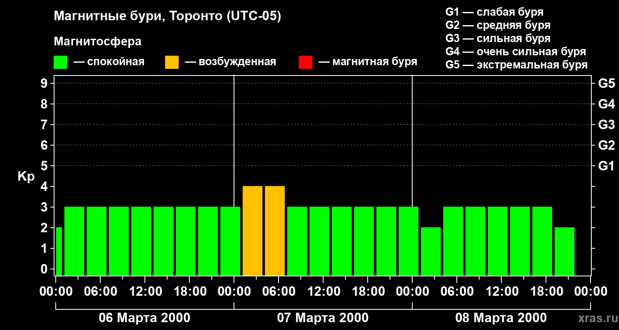Viewport: 619px width, 330px height.
Task: Click the Kp axis value '7'
Action: [x=45, y=125]
